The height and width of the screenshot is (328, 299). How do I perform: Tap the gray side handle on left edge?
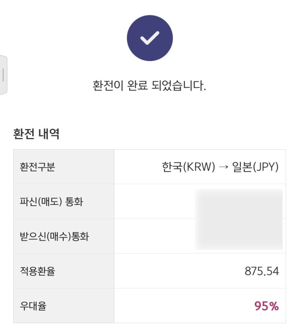[x=3, y=75]
